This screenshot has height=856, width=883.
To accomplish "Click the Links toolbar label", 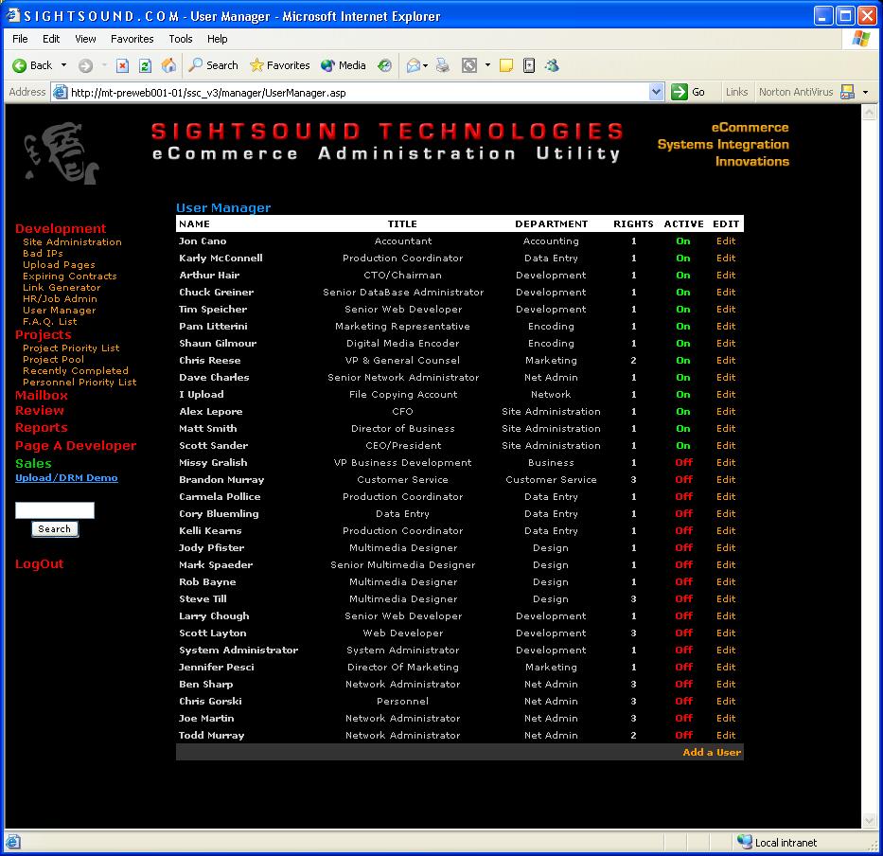I will (x=736, y=92).
